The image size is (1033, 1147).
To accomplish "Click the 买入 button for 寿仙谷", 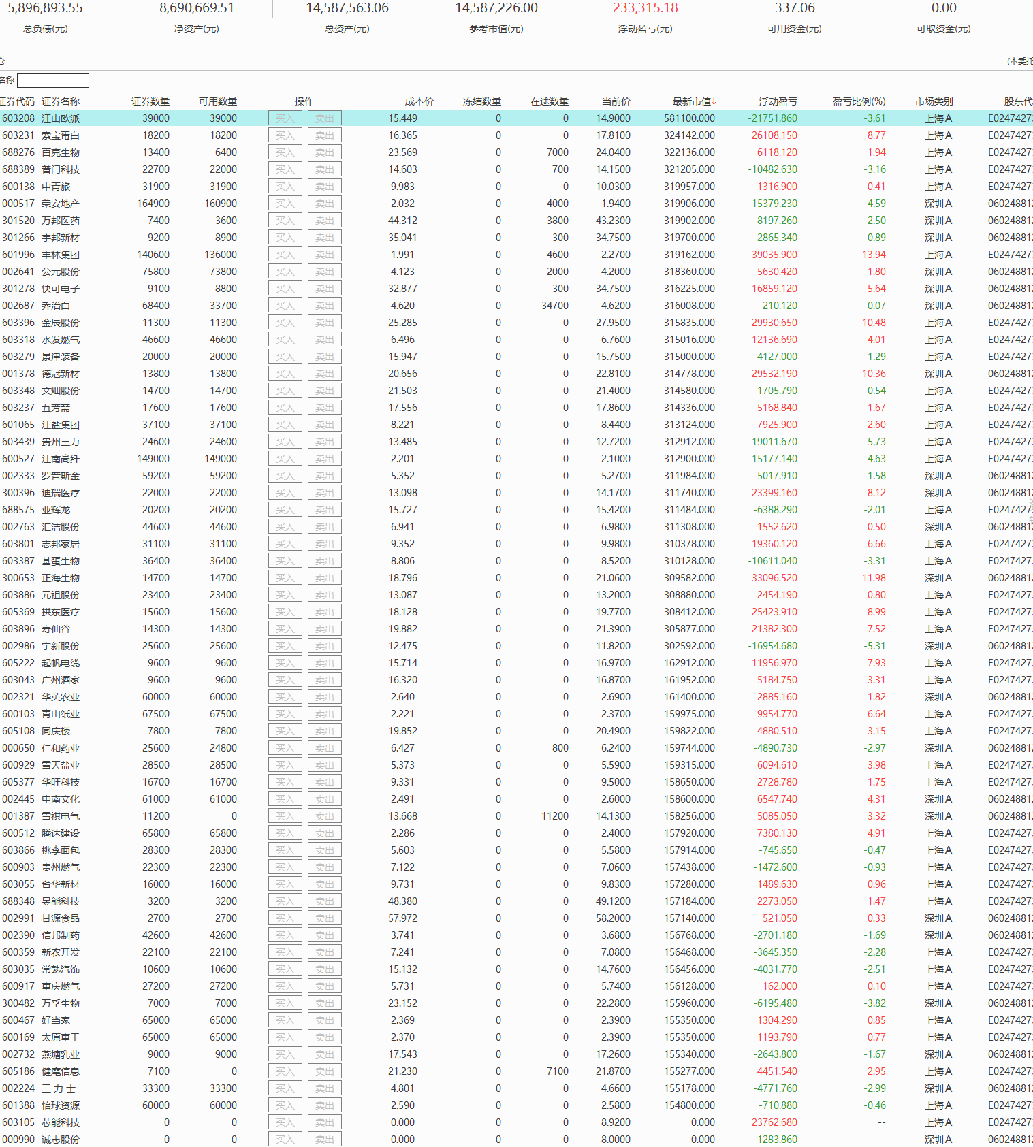I will (285, 629).
